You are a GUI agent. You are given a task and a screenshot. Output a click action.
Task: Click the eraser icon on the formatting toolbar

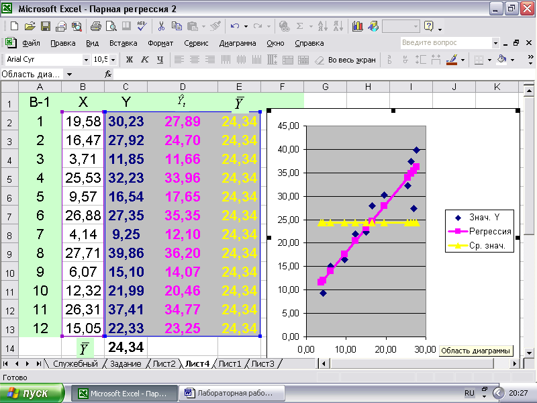[x=319, y=60]
